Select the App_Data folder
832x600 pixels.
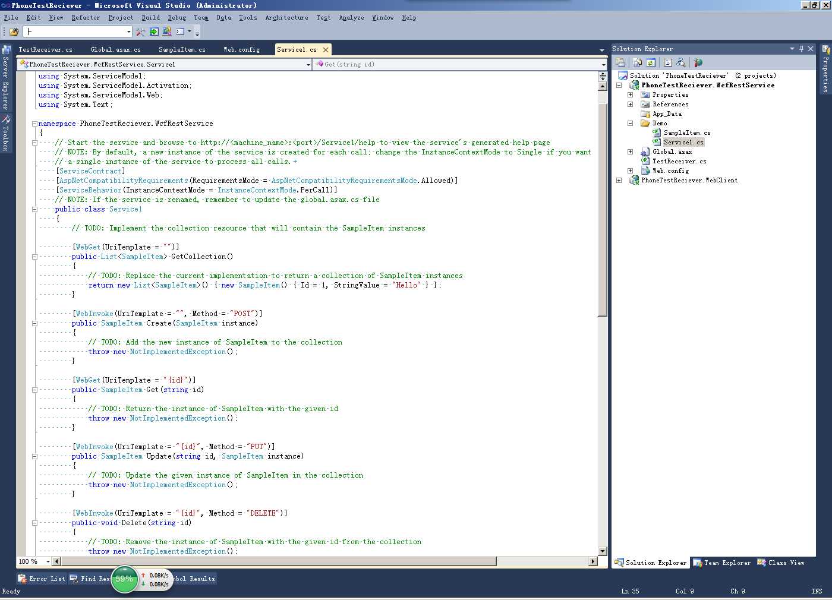[667, 113]
